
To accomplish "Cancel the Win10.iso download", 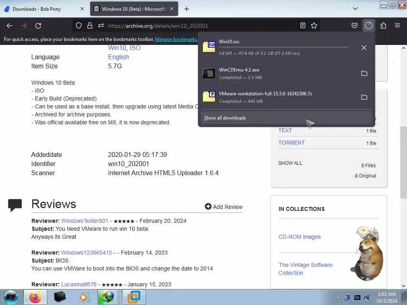I will 364,48.
